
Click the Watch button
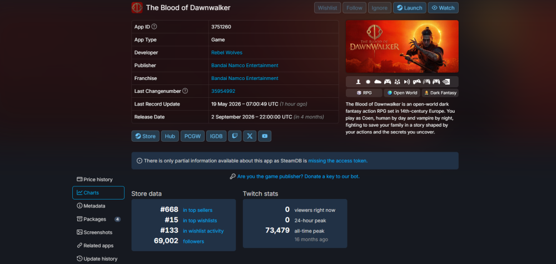443,8
